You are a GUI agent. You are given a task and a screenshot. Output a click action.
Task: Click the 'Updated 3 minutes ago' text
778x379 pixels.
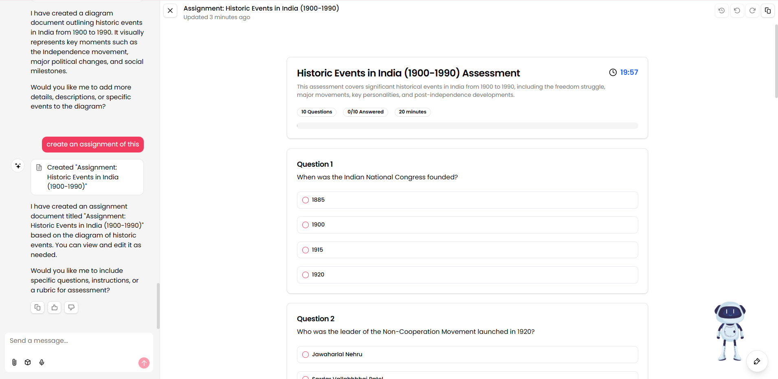tap(217, 17)
